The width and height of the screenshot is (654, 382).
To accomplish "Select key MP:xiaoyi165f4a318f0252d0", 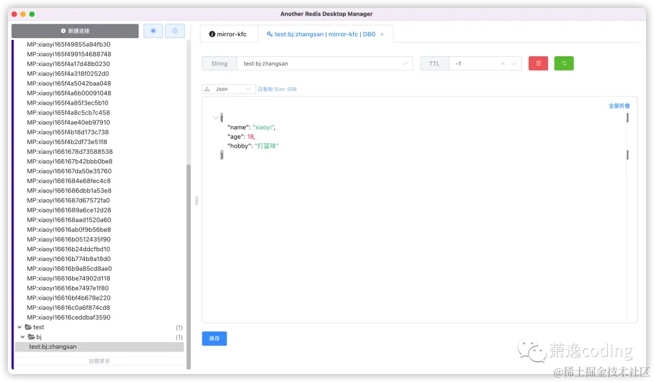I will 68,74.
